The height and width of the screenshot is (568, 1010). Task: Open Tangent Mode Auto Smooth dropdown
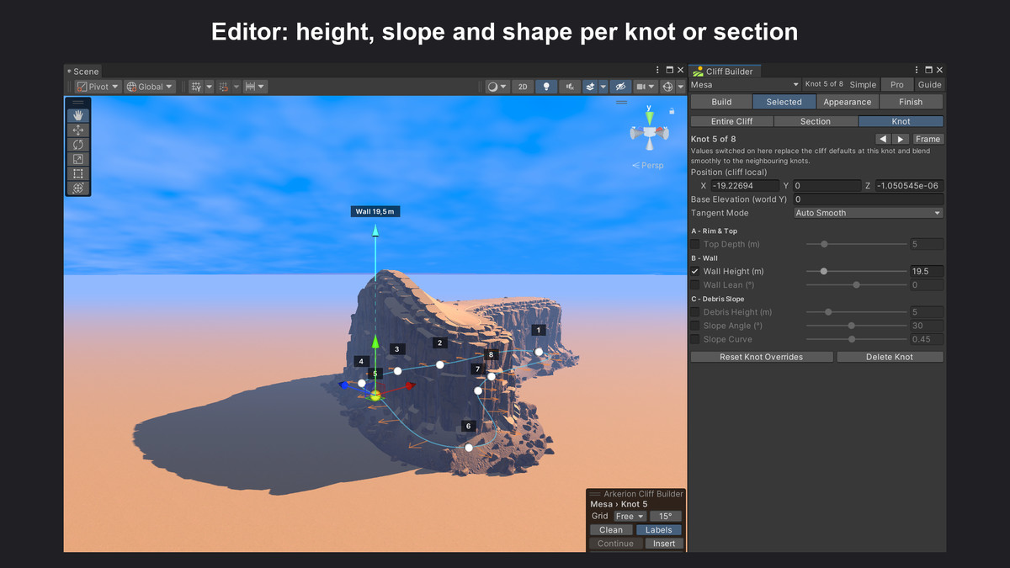pyautogui.click(x=869, y=213)
